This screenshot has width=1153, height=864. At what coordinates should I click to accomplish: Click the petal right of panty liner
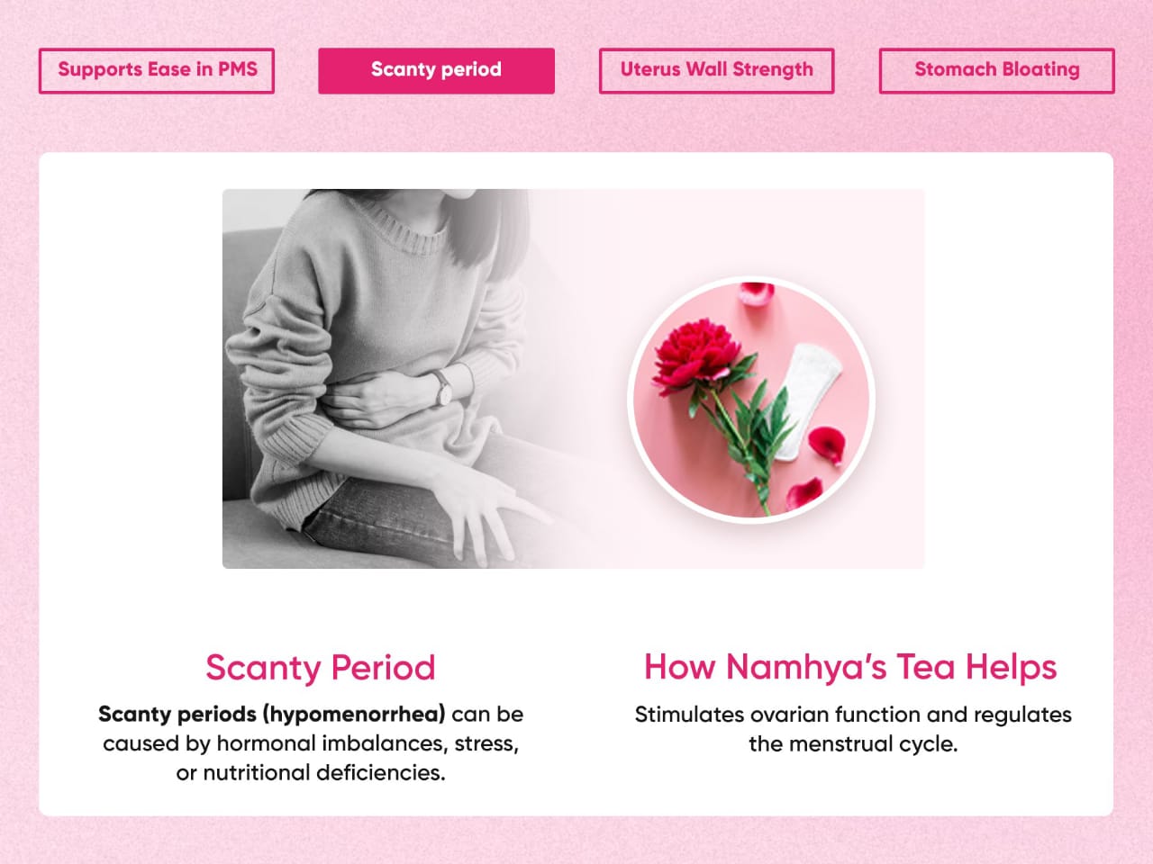pyautogui.click(x=827, y=445)
